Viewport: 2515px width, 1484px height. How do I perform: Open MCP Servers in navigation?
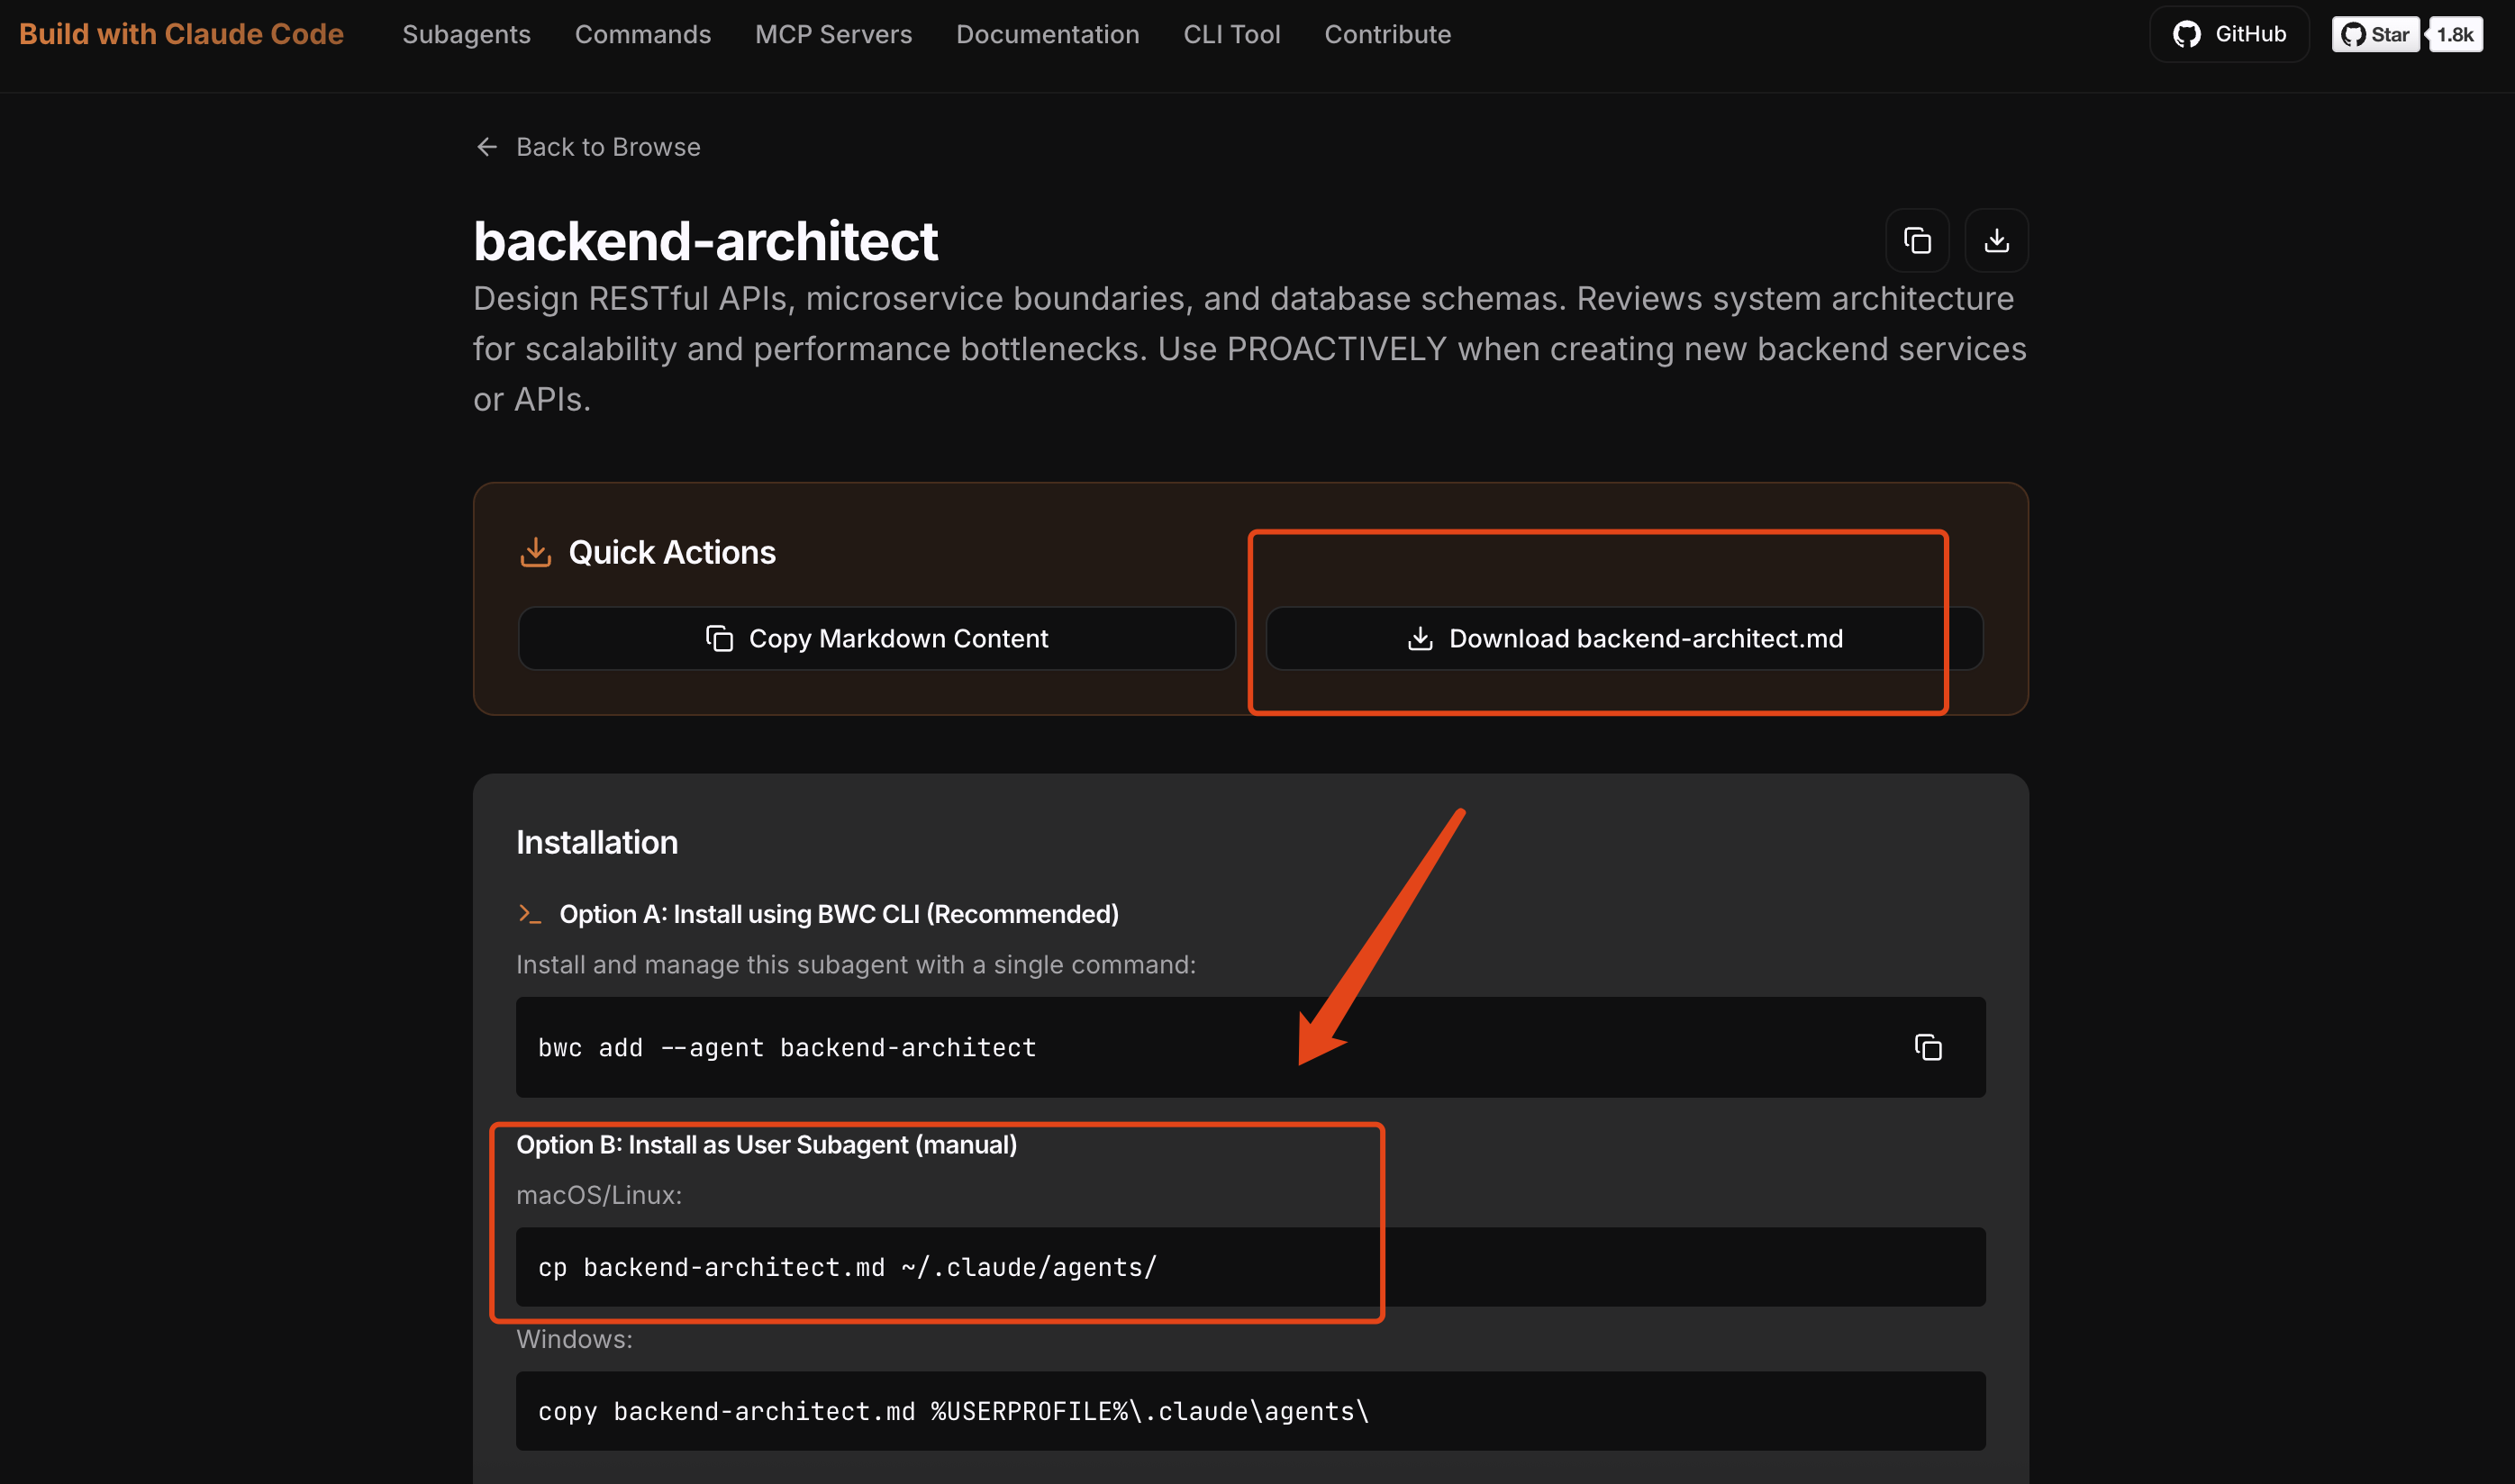point(833,34)
